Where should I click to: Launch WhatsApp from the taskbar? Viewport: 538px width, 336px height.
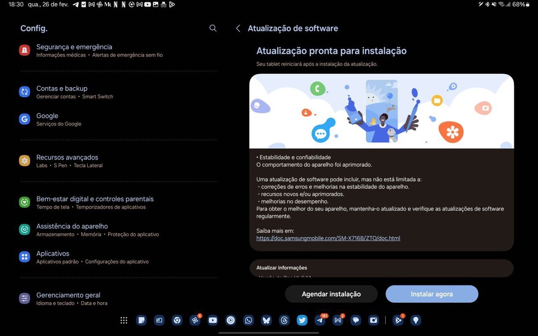point(249,320)
